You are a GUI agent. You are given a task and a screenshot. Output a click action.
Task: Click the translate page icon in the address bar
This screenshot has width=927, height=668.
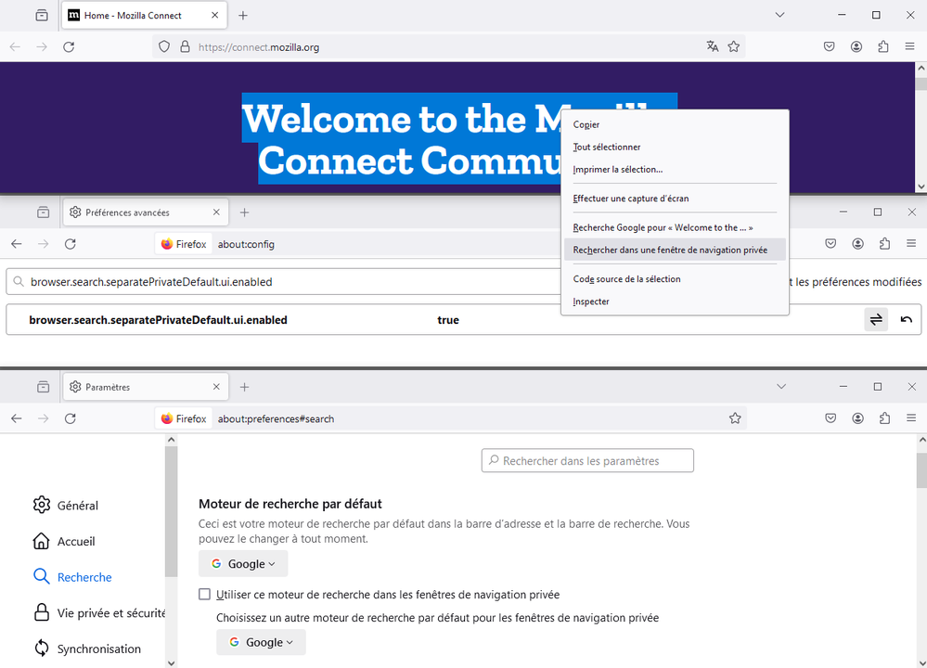[713, 46]
